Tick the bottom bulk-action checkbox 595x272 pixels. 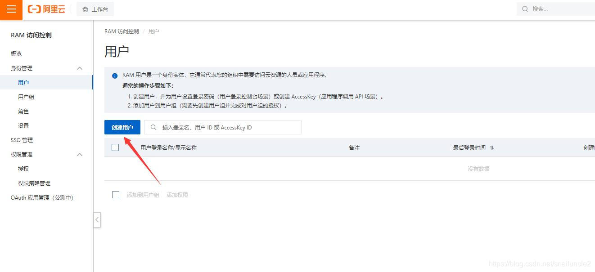[x=116, y=195]
